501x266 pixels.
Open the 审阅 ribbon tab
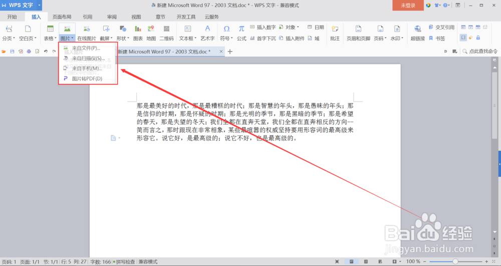click(x=112, y=17)
